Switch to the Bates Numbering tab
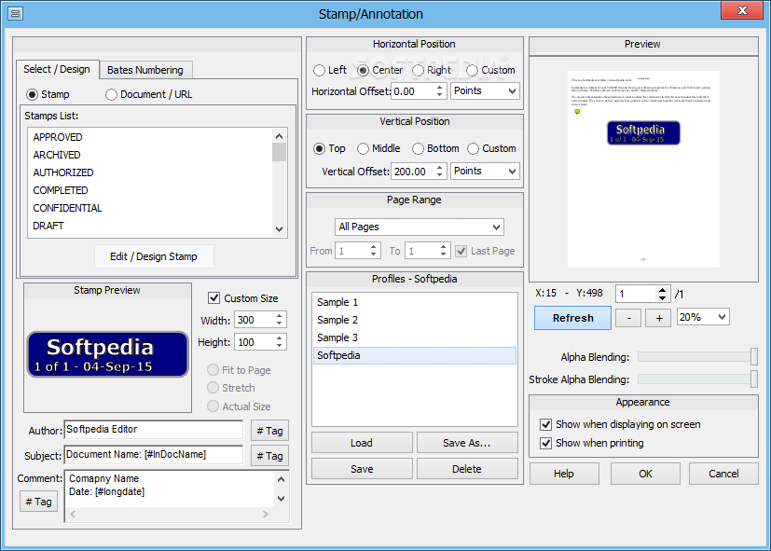The width and height of the screenshot is (771, 551). click(145, 70)
